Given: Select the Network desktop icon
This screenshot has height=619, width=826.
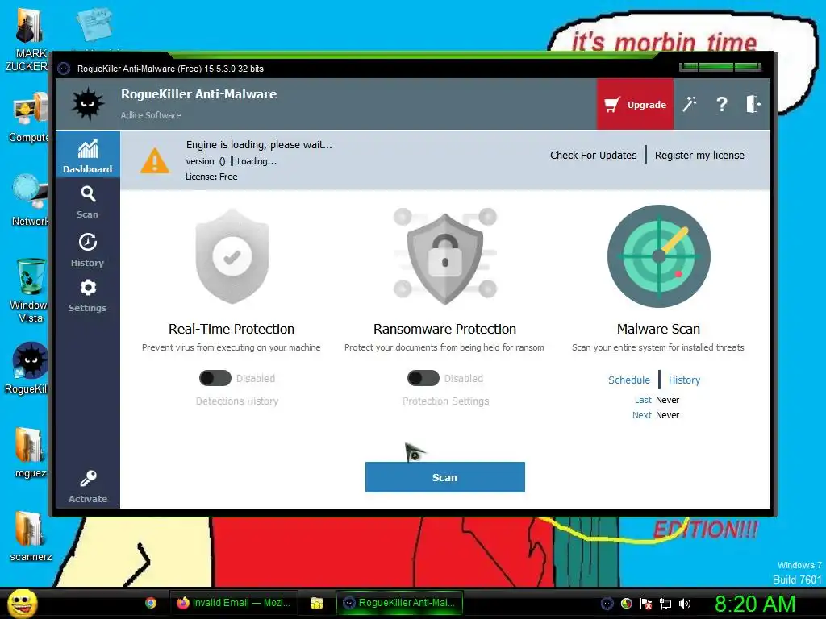Looking at the screenshot, I should click(x=30, y=201).
